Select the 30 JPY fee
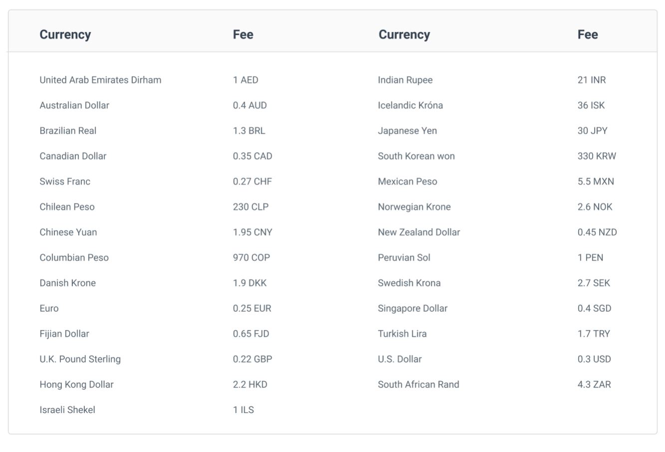665x452 pixels. (593, 131)
